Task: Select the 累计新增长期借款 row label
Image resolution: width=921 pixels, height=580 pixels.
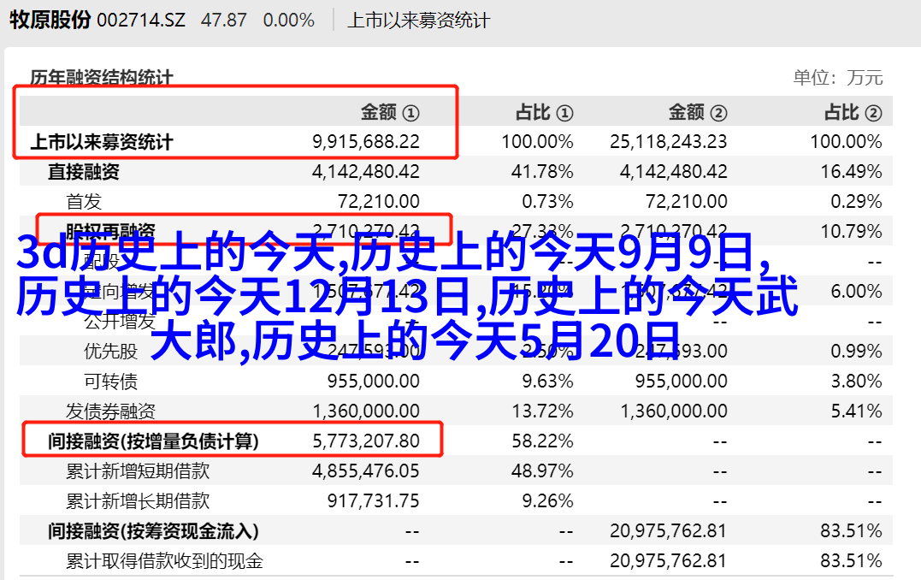Action: click(x=138, y=501)
